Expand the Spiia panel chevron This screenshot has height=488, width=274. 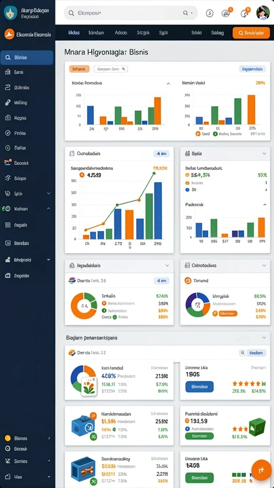(x=264, y=153)
